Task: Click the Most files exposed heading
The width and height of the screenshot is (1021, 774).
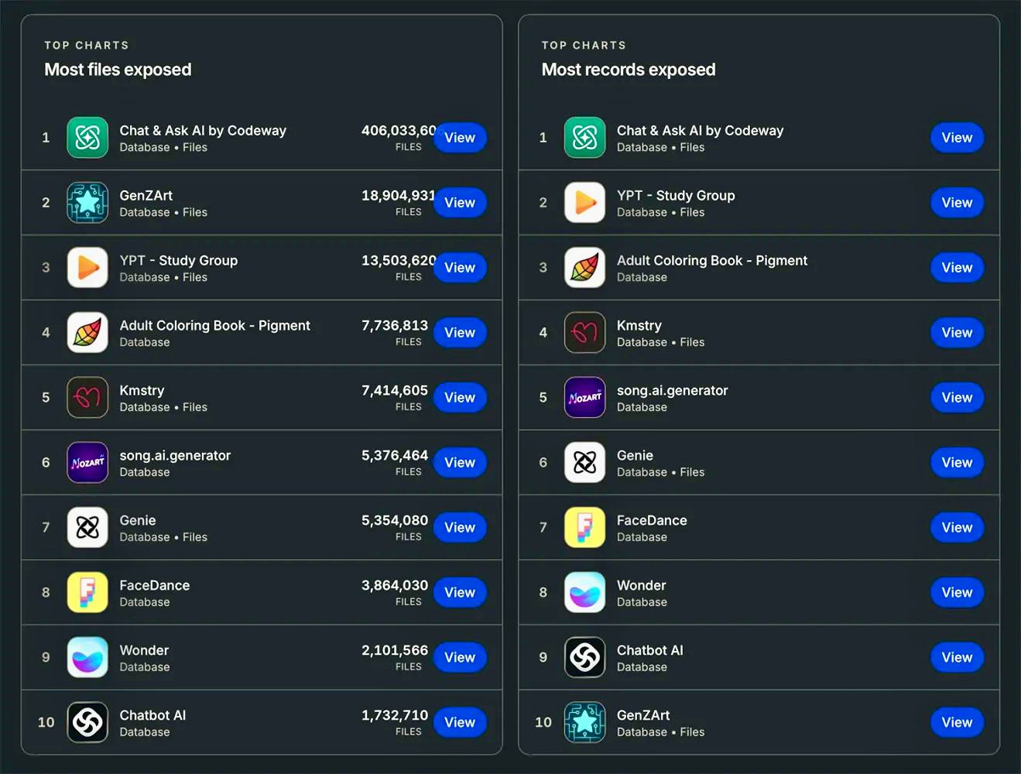Action: tap(118, 70)
